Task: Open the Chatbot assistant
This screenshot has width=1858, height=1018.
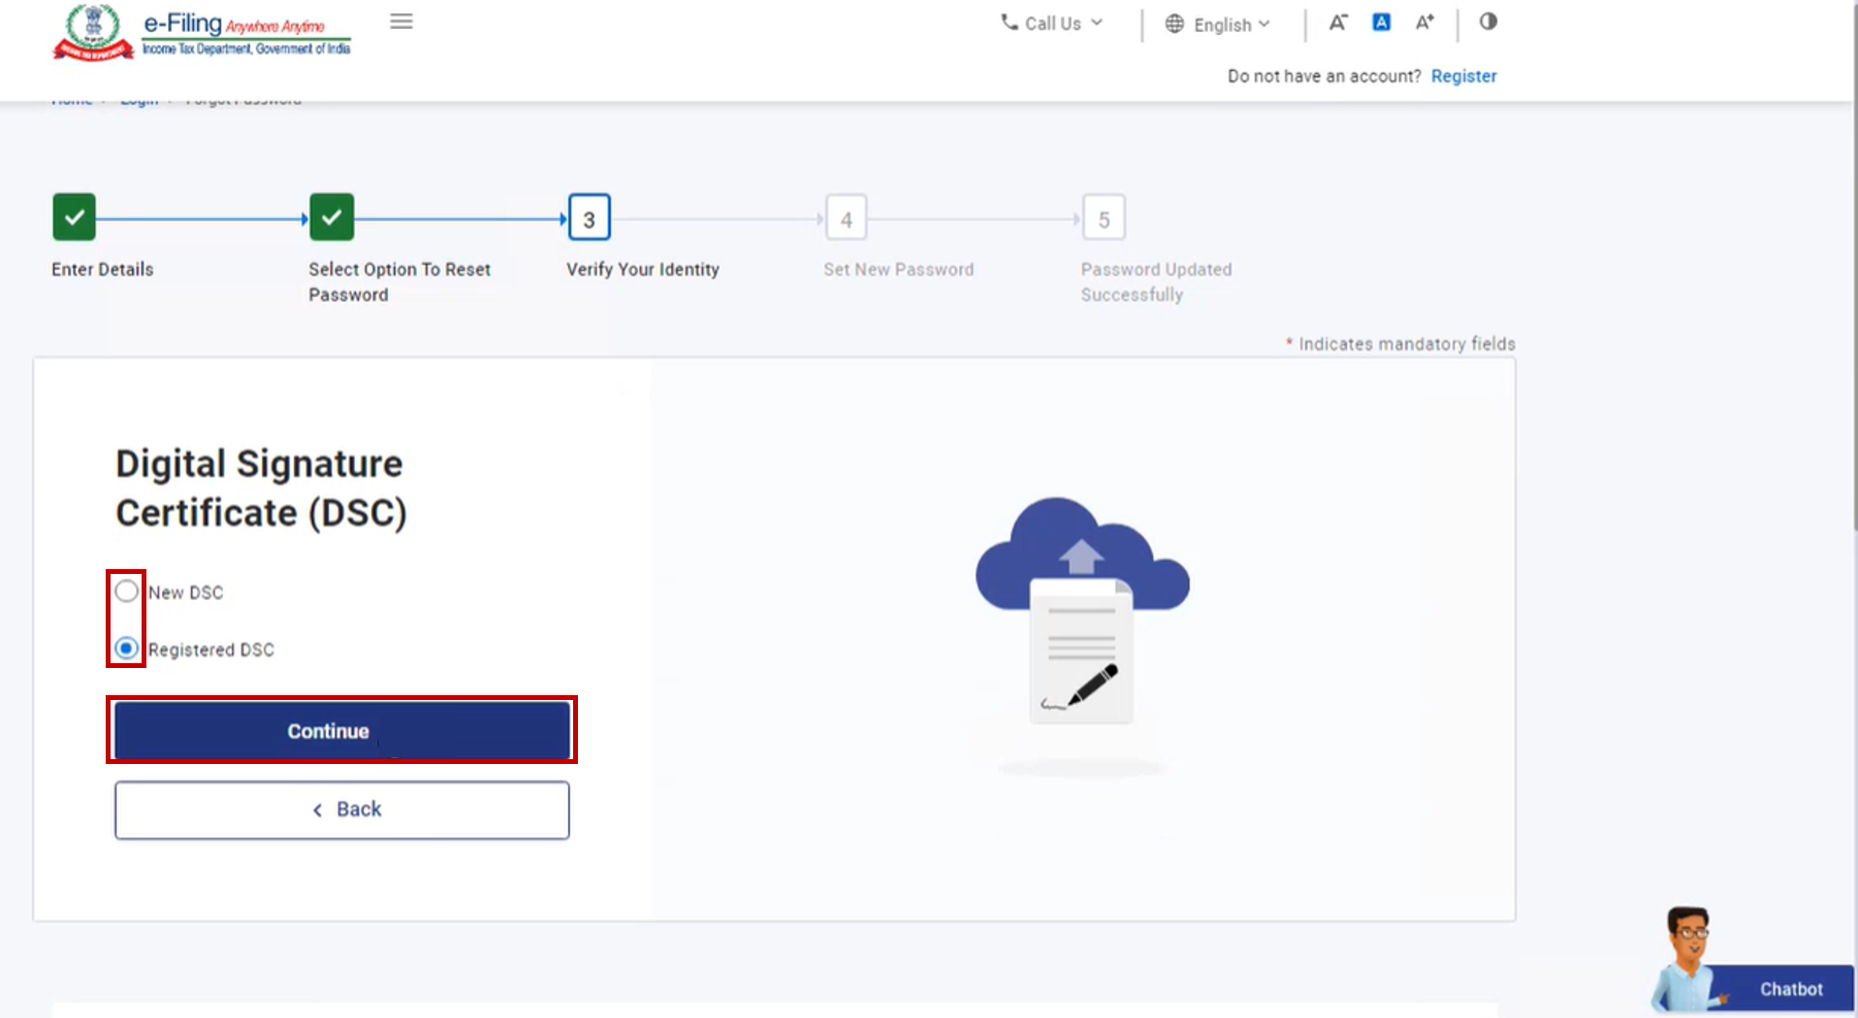Action: (1789, 988)
